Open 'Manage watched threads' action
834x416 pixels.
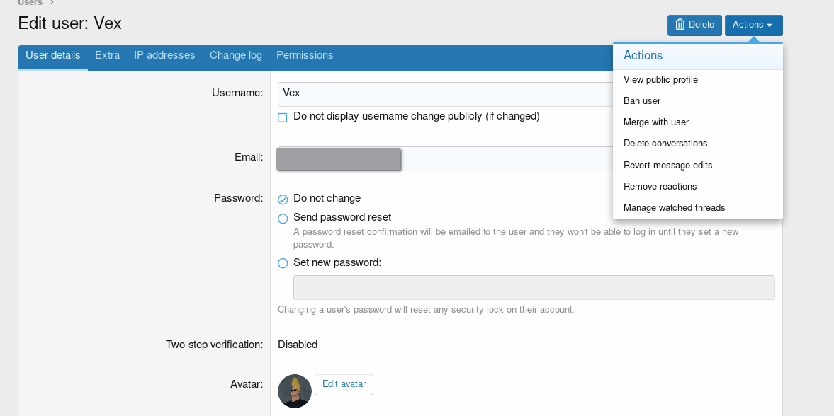coord(674,208)
